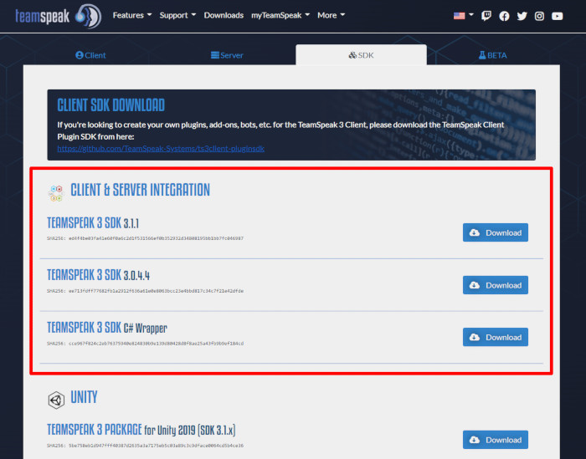Screen dimensions: 586x459
Task: Open the Twitch social icon
Action: 486,16
